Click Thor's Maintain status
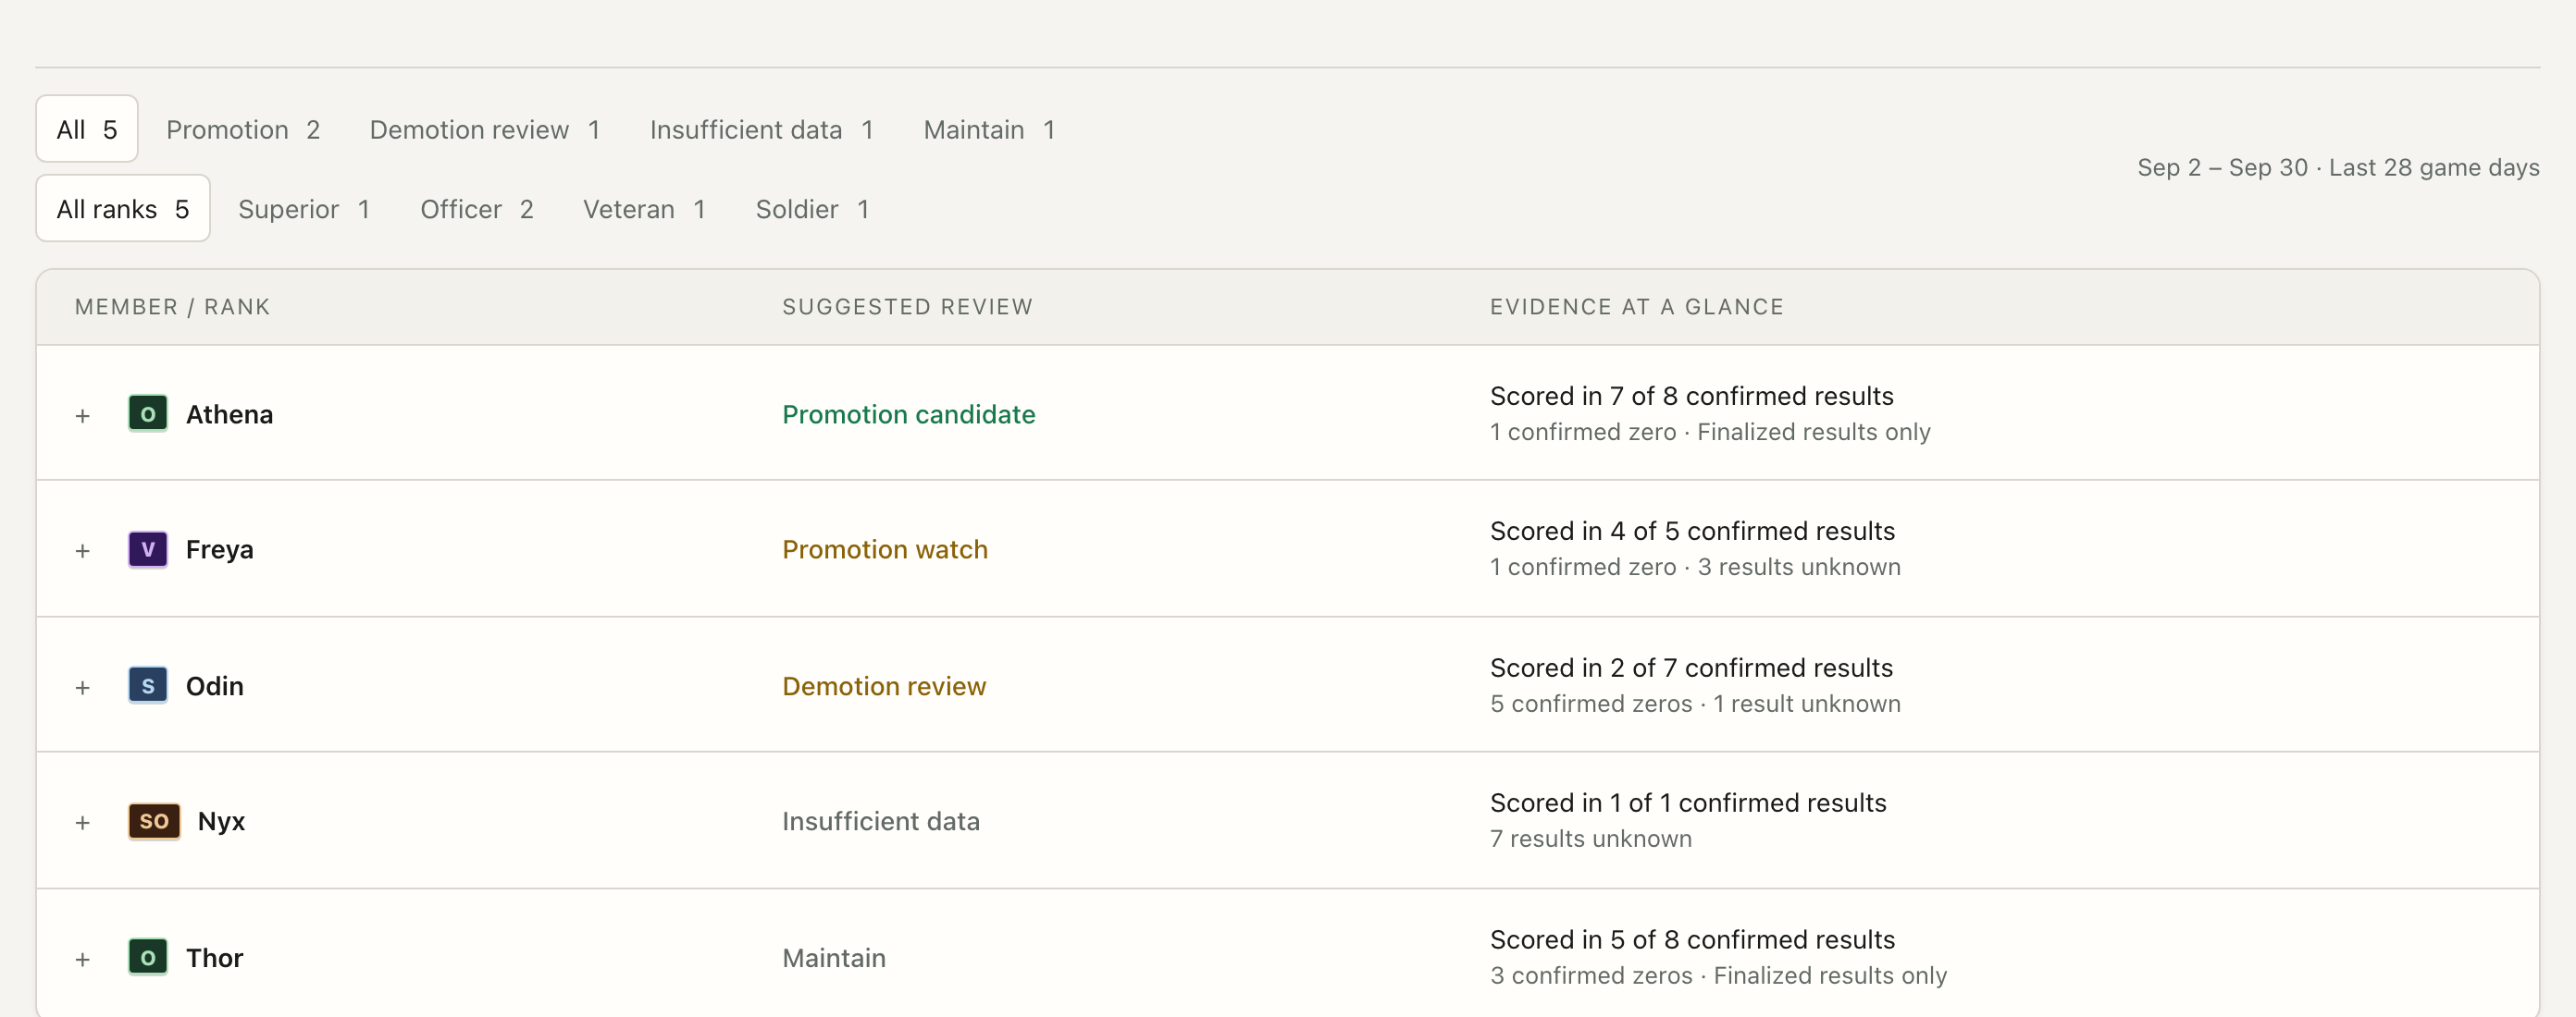This screenshot has width=2576, height=1017. pyautogui.click(x=834, y=958)
